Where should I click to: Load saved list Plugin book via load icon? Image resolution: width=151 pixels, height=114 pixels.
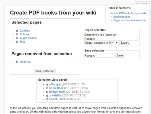click(x=50, y=92)
